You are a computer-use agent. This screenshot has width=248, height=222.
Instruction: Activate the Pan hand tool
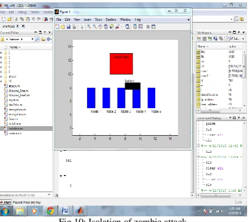tap(100, 27)
